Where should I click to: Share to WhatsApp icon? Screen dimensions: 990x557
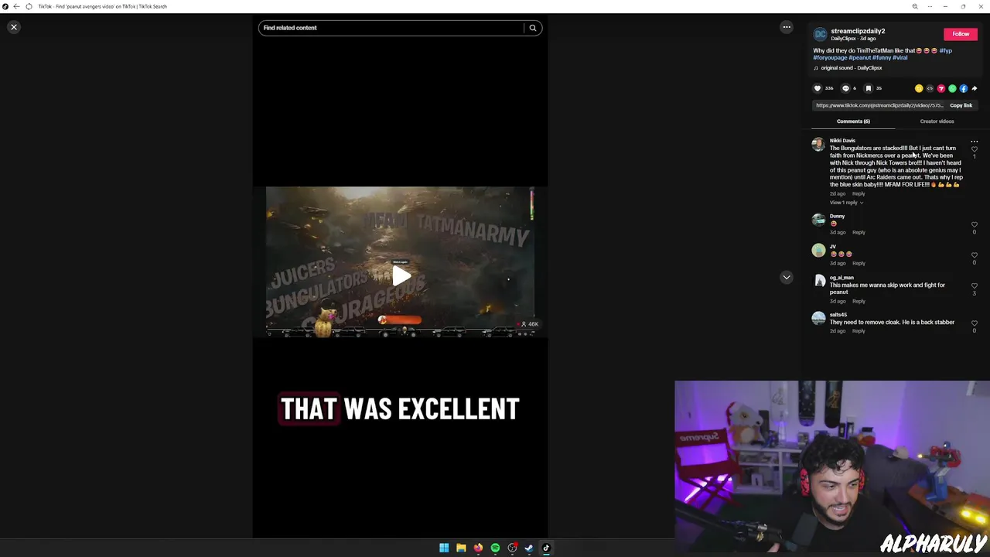click(952, 88)
